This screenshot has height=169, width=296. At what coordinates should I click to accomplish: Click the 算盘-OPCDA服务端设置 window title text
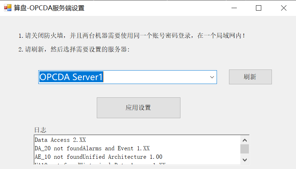(x=49, y=8)
